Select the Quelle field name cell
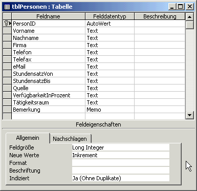The height and width of the screenshot is (191, 197). pyautogui.click(x=48, y=88)
